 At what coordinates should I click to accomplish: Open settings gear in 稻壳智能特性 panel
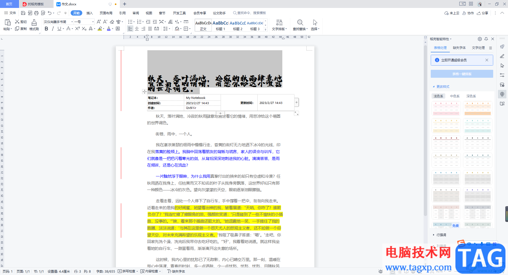(480, 39)
